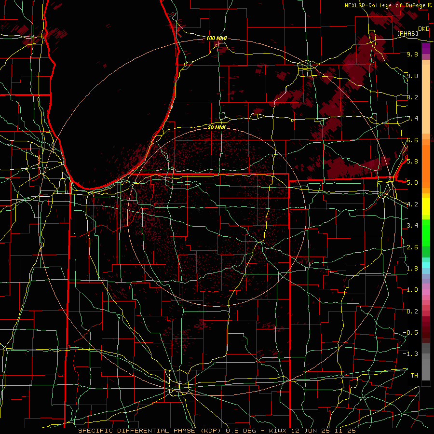434x434 pixels.
Task: Select the 9.0 scale value
Action: pyautogui.click(x=412, y=76)
